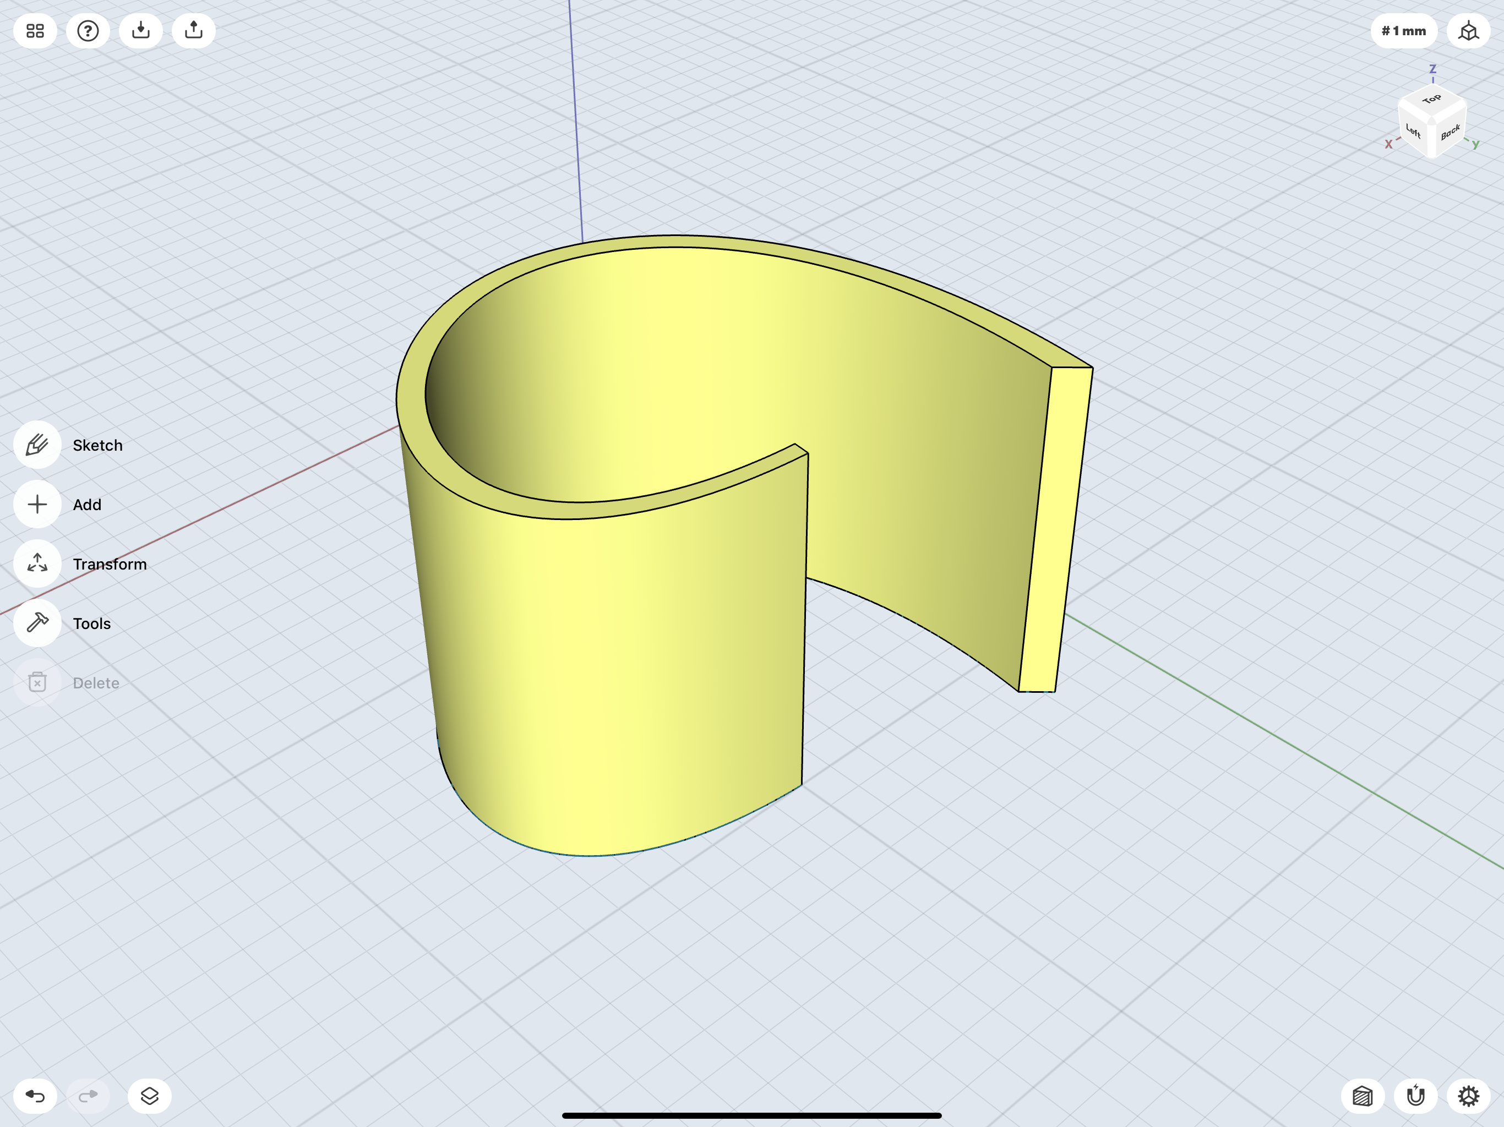Tap the import download icon

(x=141, y=31)
